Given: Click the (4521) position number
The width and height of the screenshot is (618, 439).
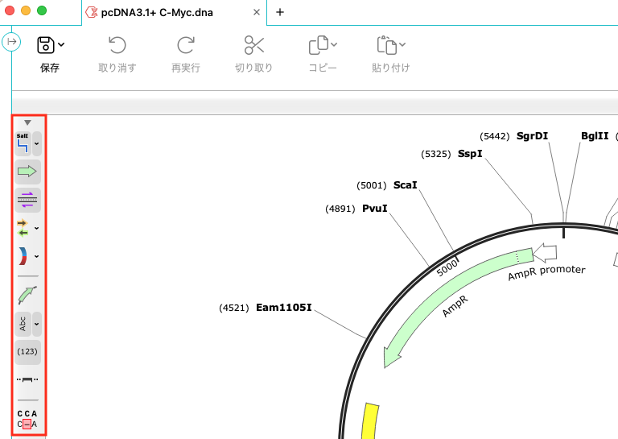Looking at the screenshot, I should point(233,308).
